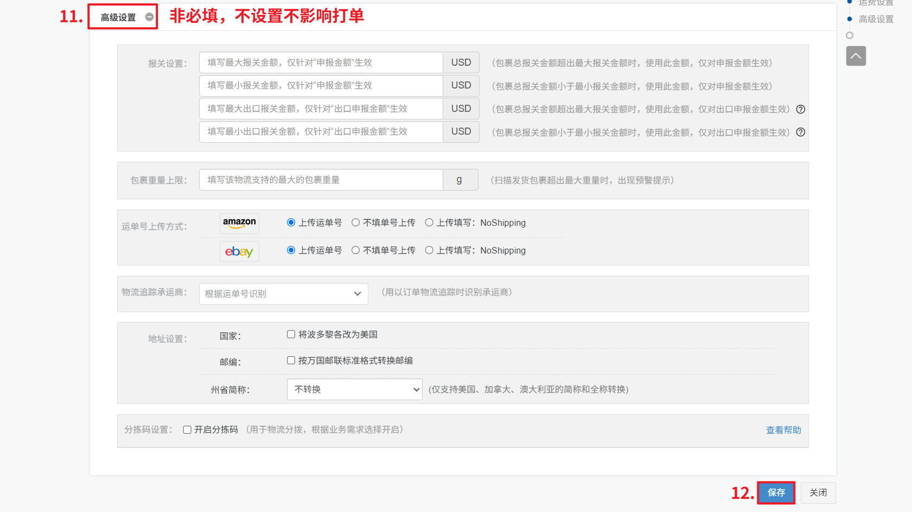Screen dimensions: 912x512
Task: Enable 将波多黎各改为美国 checkbox
Action: [291, 334]
